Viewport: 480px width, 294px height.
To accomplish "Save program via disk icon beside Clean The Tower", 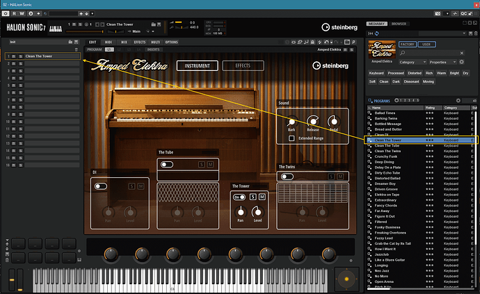I will tap(159, 24).
